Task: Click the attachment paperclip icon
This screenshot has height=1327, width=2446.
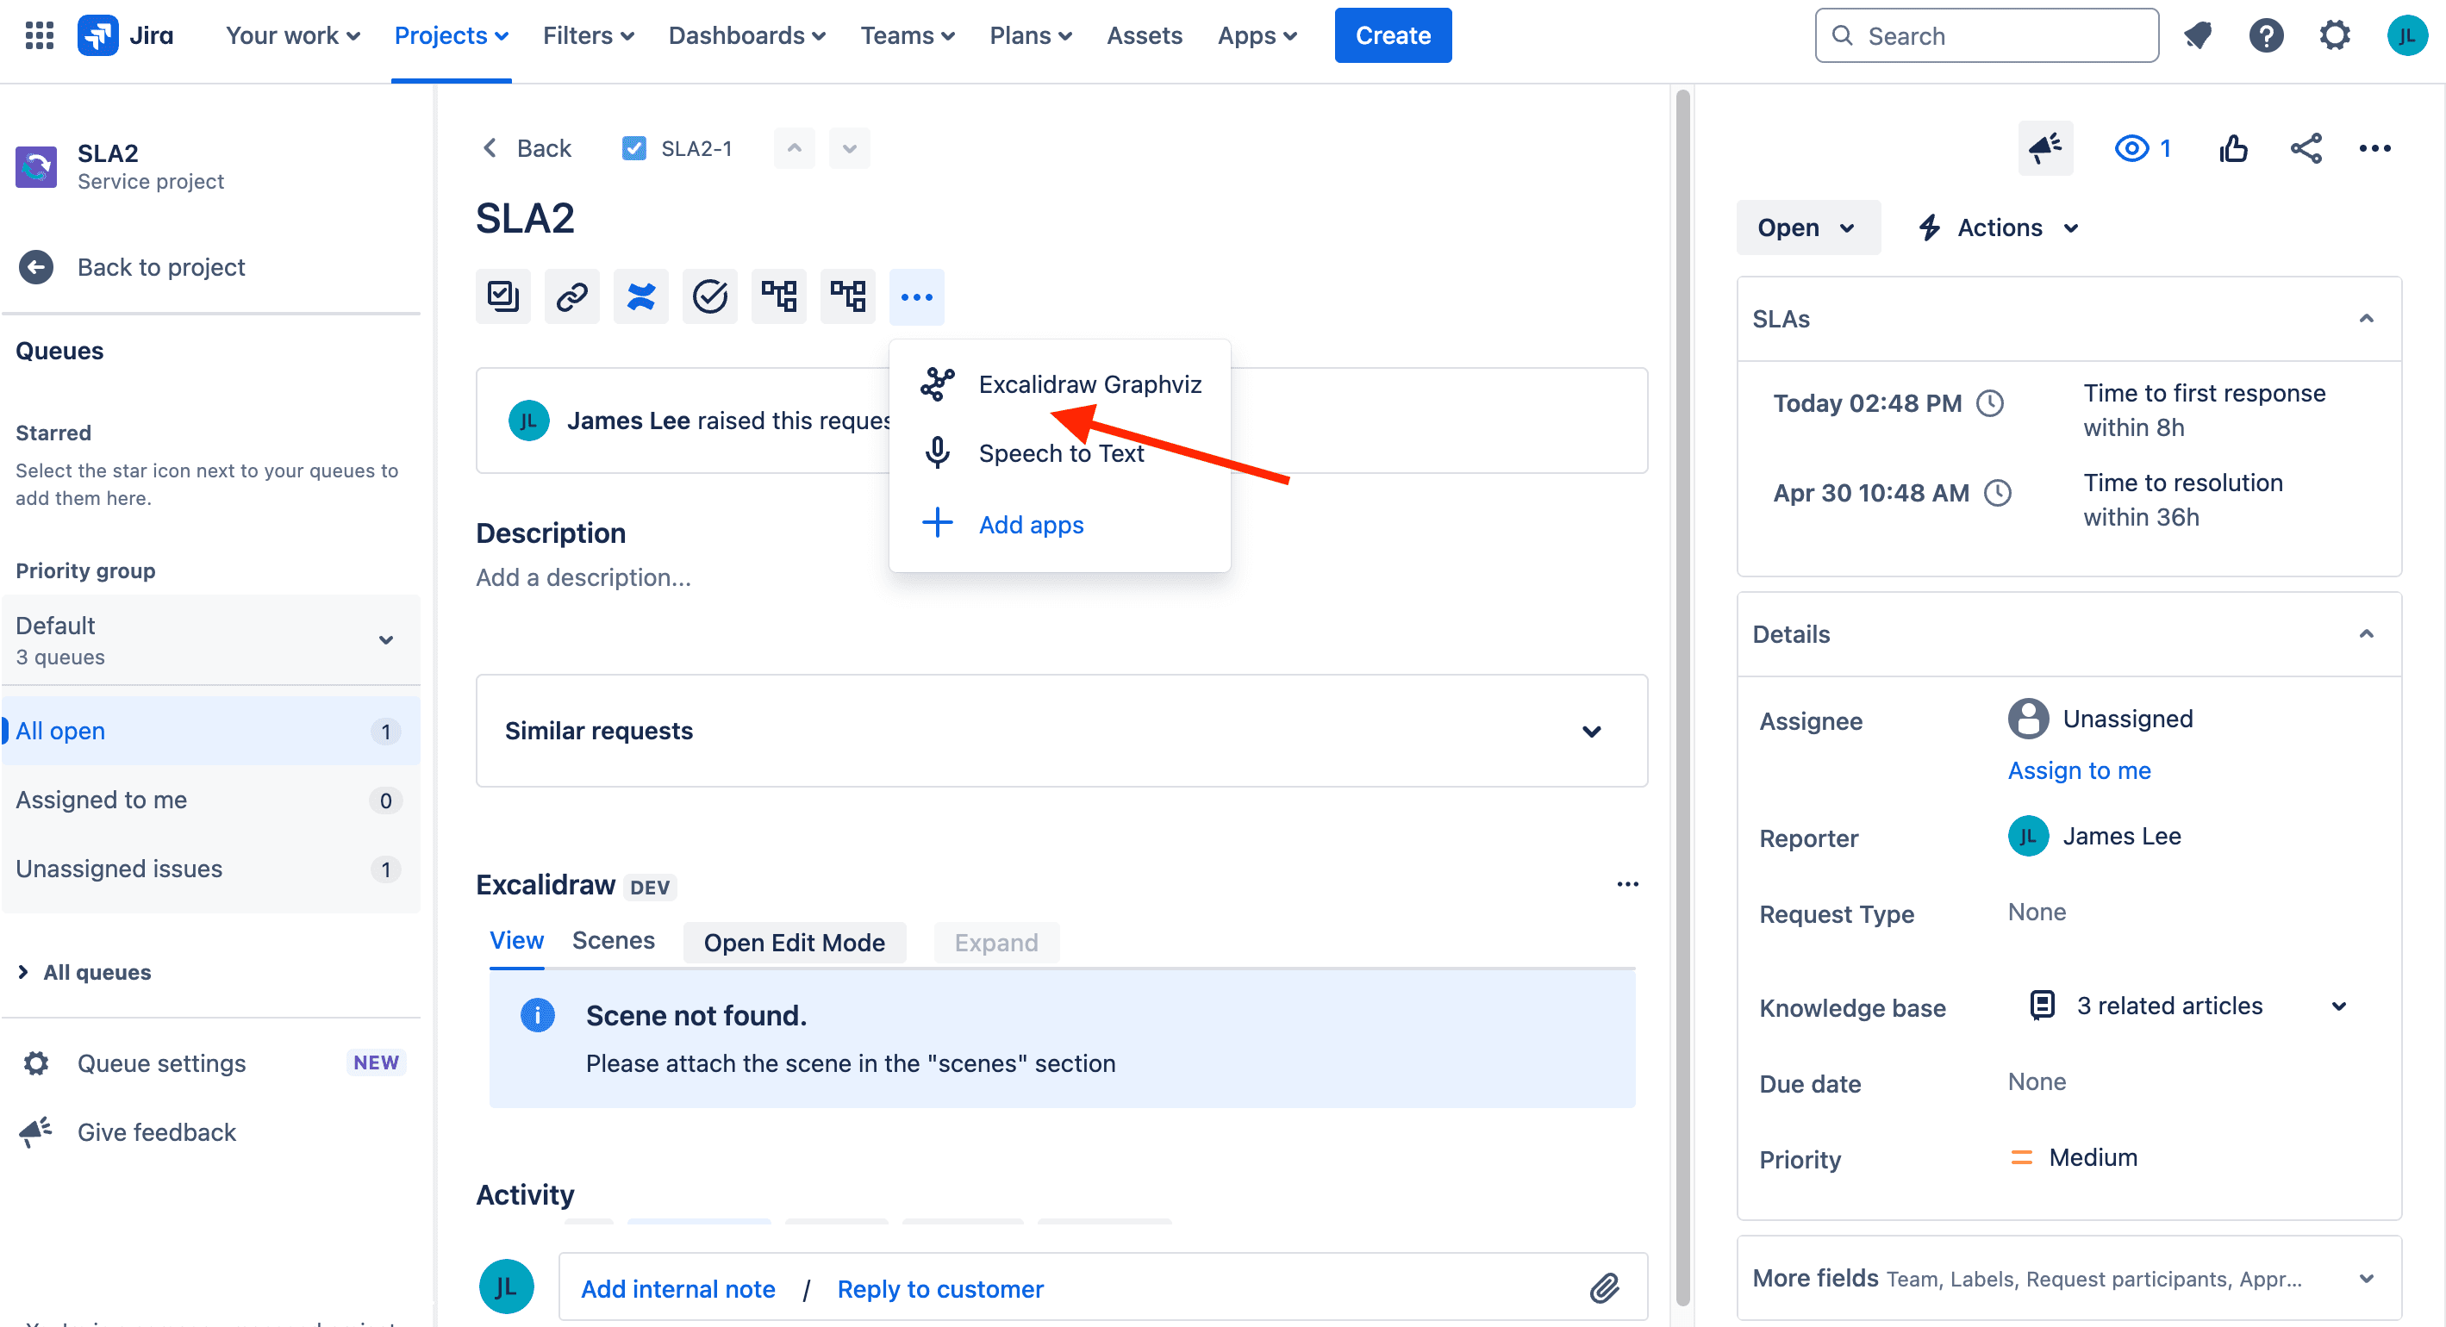Action: coord(1605,1288)
